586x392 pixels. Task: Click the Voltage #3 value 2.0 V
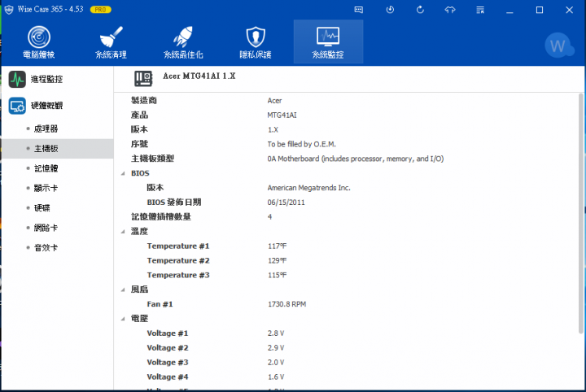tap(275, 363)
